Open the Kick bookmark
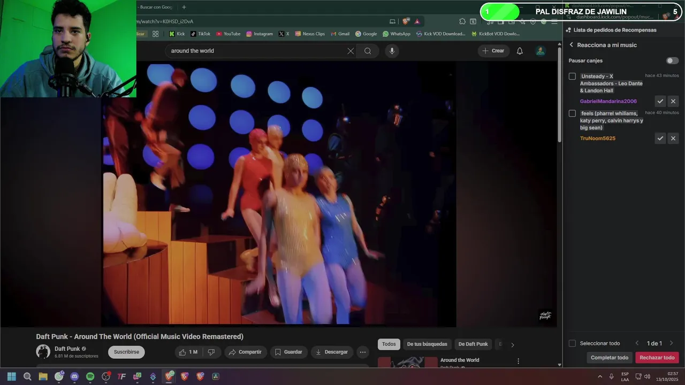 pyautogui.click(x=177, y=34)
